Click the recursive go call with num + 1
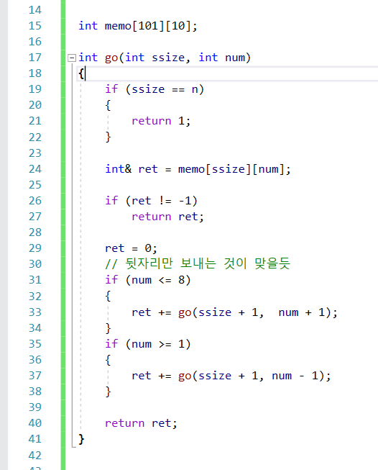Image resolution: width=378 pixels, height=470 pixels. pos(258,312)
